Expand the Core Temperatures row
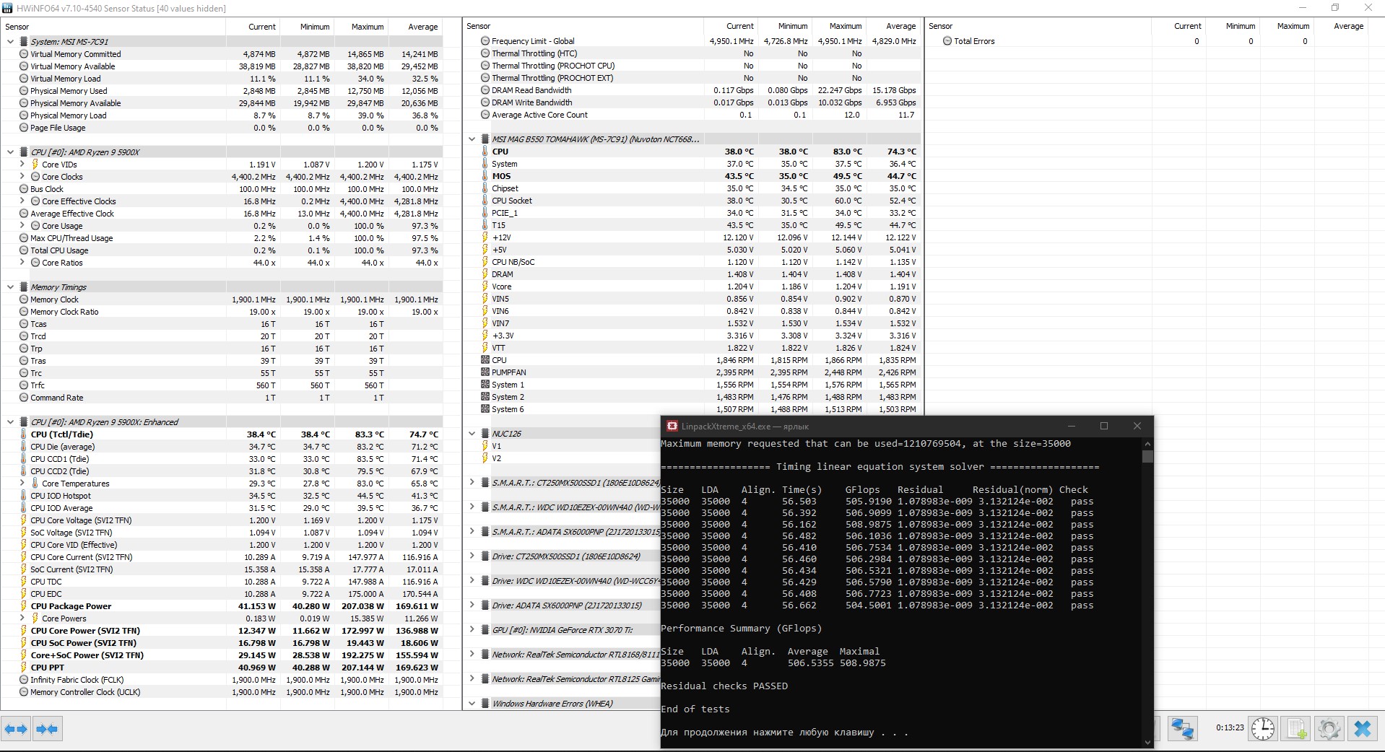This screenshot has height=752, width=1385. [x=22, y=484]
